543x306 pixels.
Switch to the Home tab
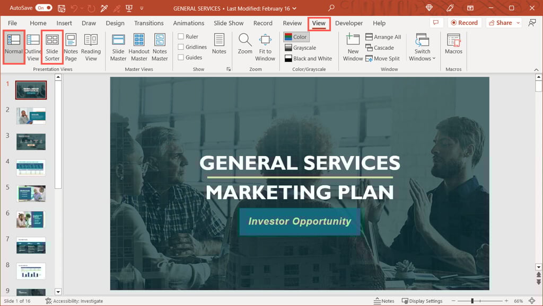click(38, 23)
